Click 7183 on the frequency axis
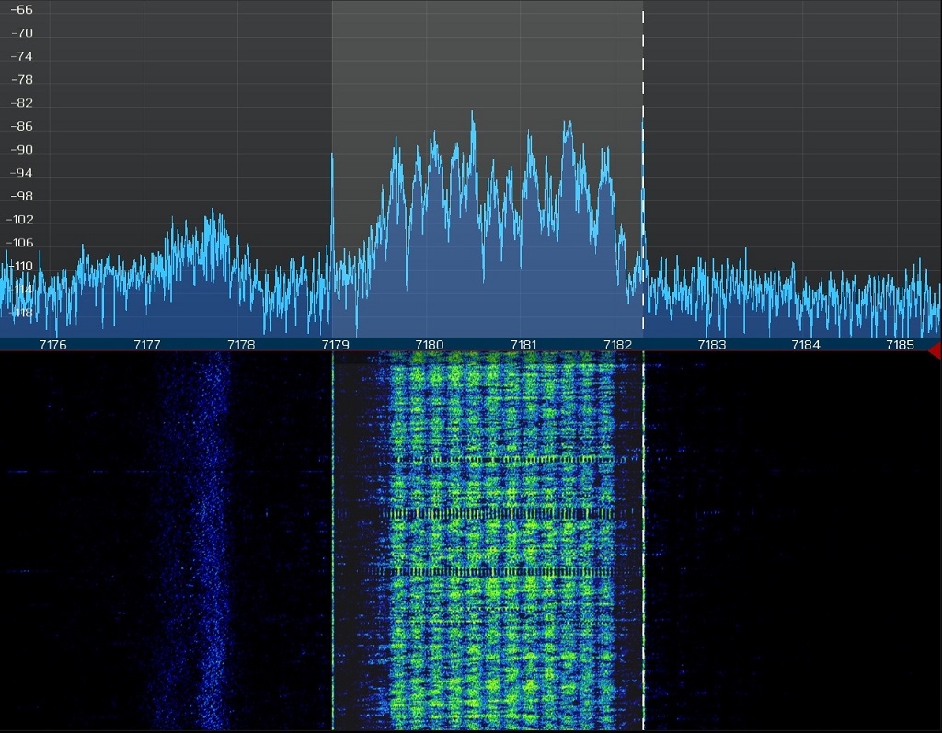The height and width of the screenshot is (733, 942). point(712,345)
